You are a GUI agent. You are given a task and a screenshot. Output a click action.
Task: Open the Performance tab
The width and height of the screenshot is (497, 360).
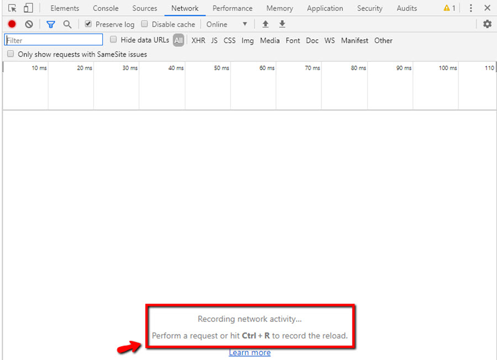click(232, 8)
